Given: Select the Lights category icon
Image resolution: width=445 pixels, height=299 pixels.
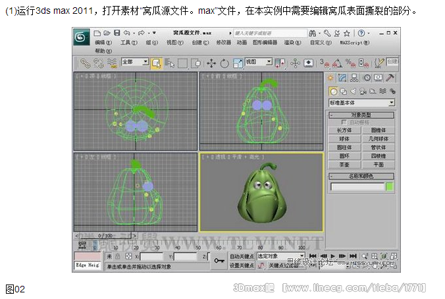Looking at the screenshot, I should (x=353, y=92).
